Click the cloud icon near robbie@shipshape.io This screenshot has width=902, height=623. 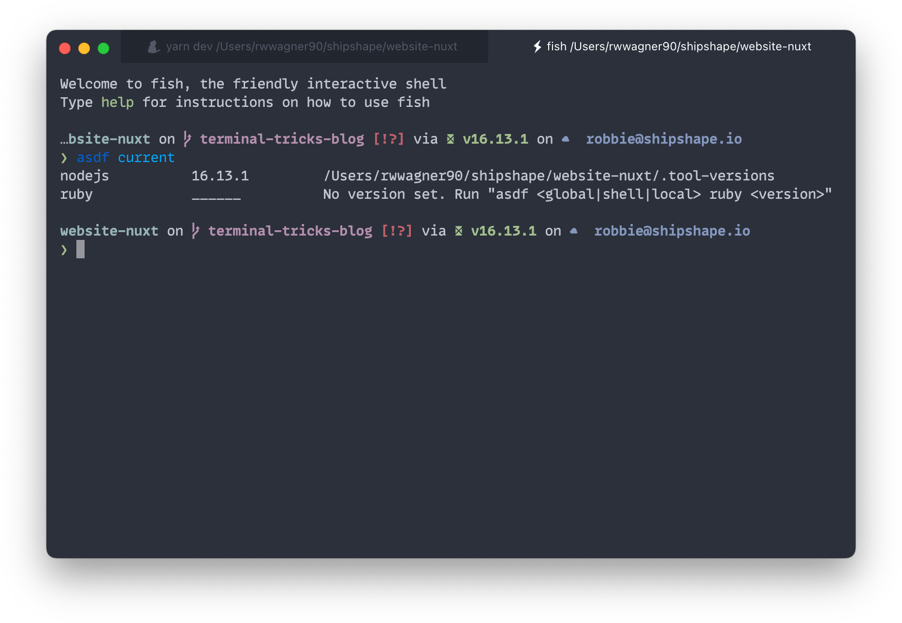[566, 139]
